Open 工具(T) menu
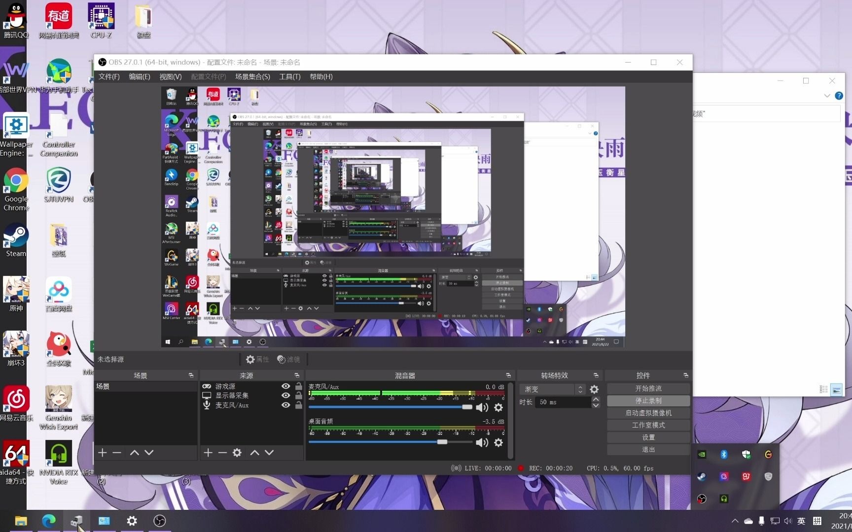852x532 pixels. (x=290, y=77)
